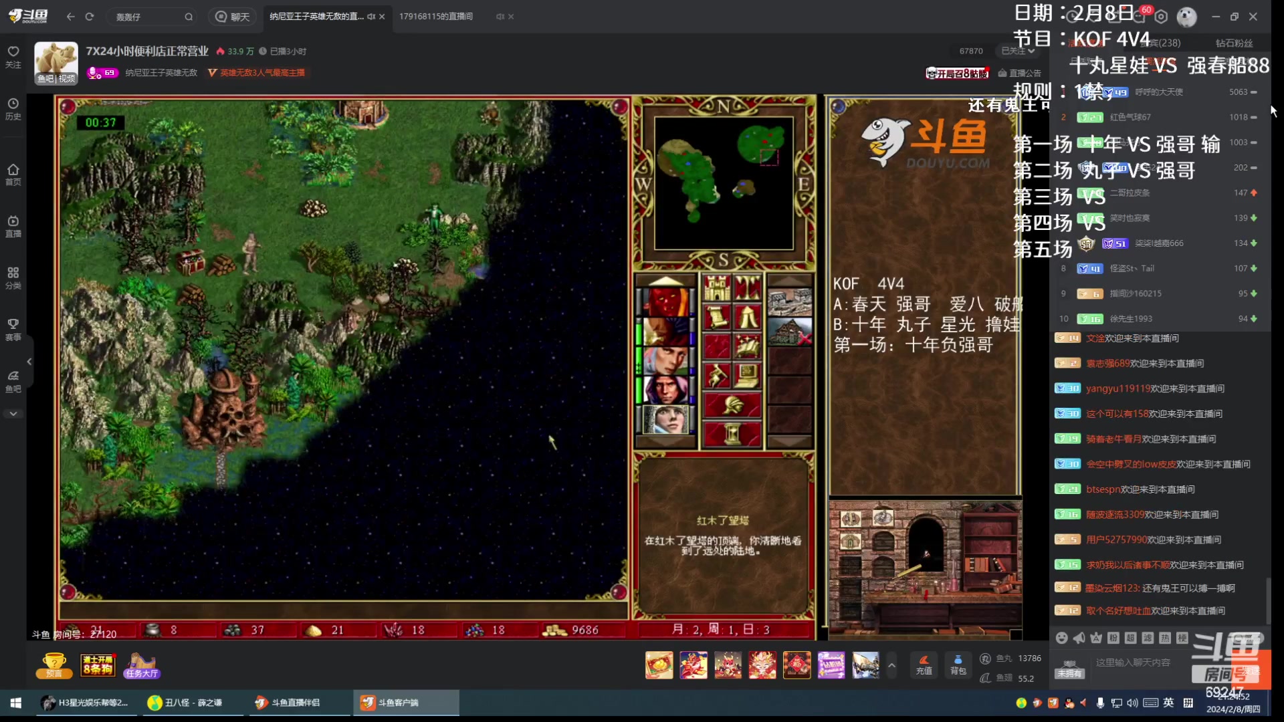Select the stone fortress town in list
Screen dimensions: 1284x722
coord(790,302)
